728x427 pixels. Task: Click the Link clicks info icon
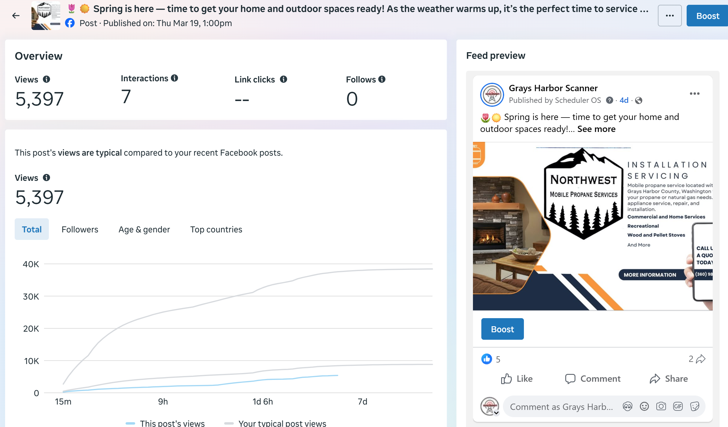pos(284,79)
